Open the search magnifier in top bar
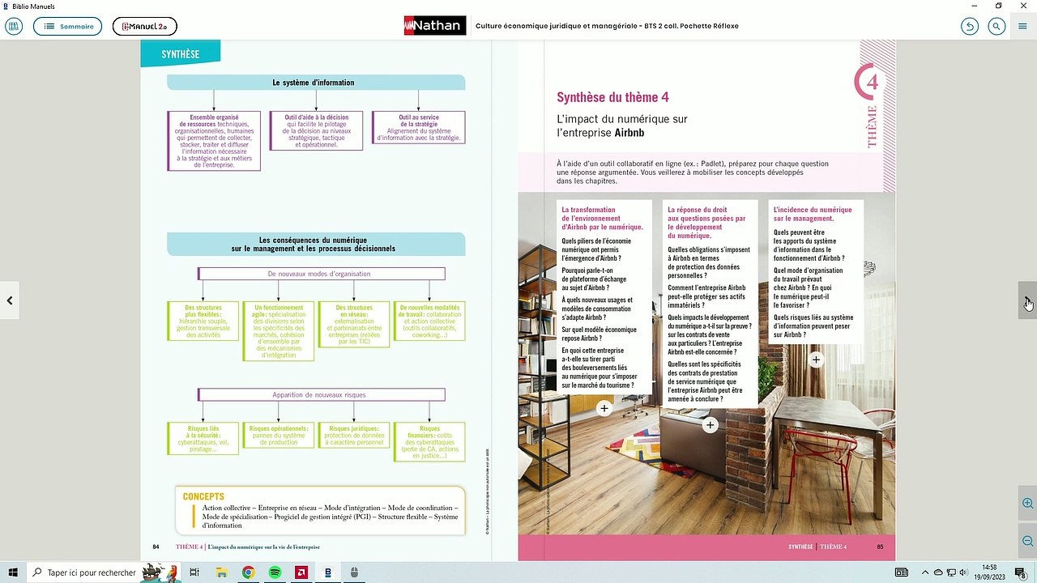This screenshot has width=1037, height=583. coord(996,27)
